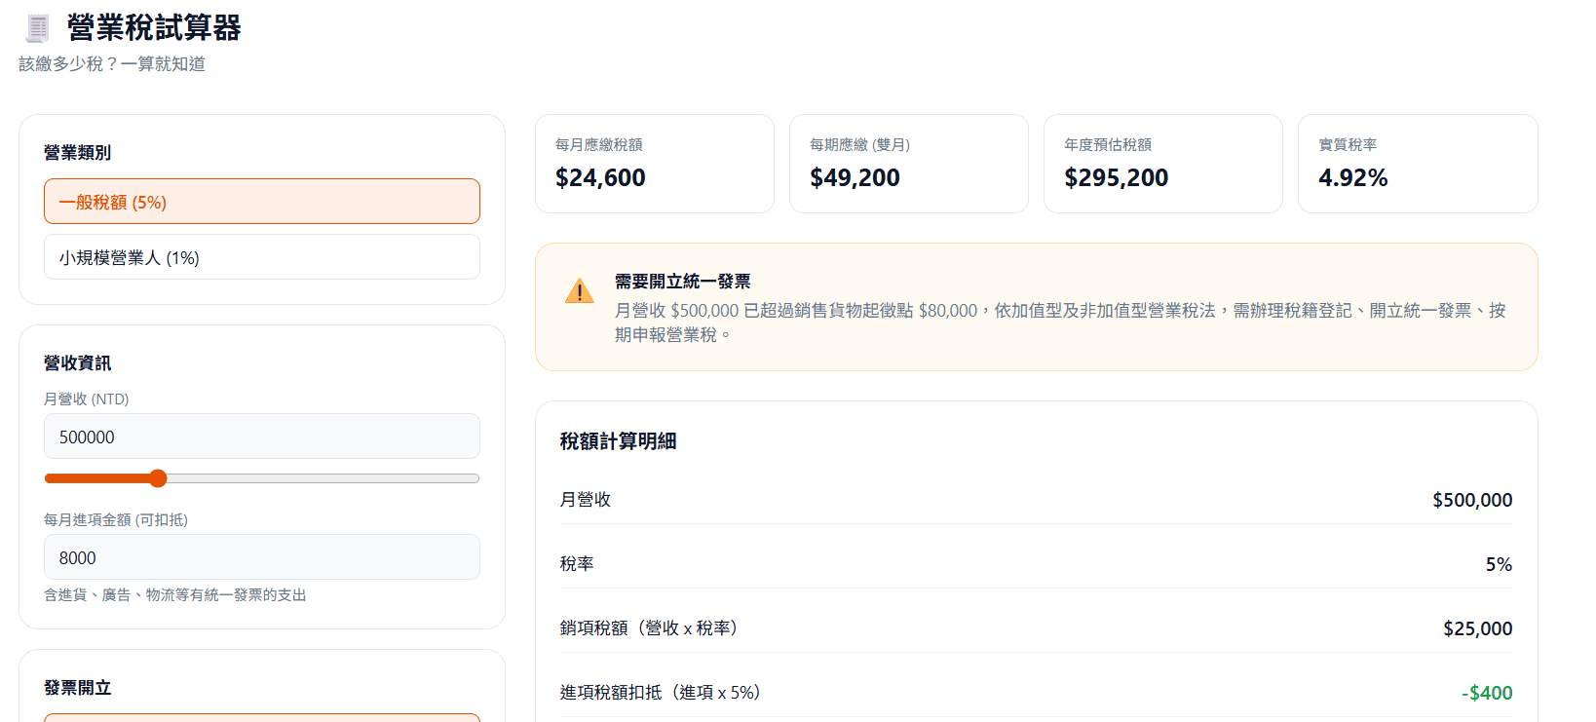Click the 5% value in the 稅率 row
1596x722 pixels.
coord(1499,564)
